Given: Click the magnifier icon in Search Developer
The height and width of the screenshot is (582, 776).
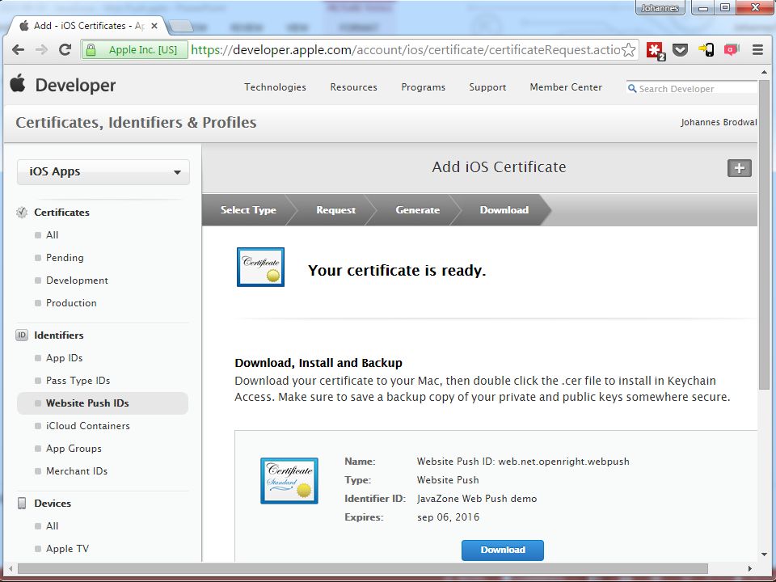Looking at the screenshot, I should click(x=632, y=89).
